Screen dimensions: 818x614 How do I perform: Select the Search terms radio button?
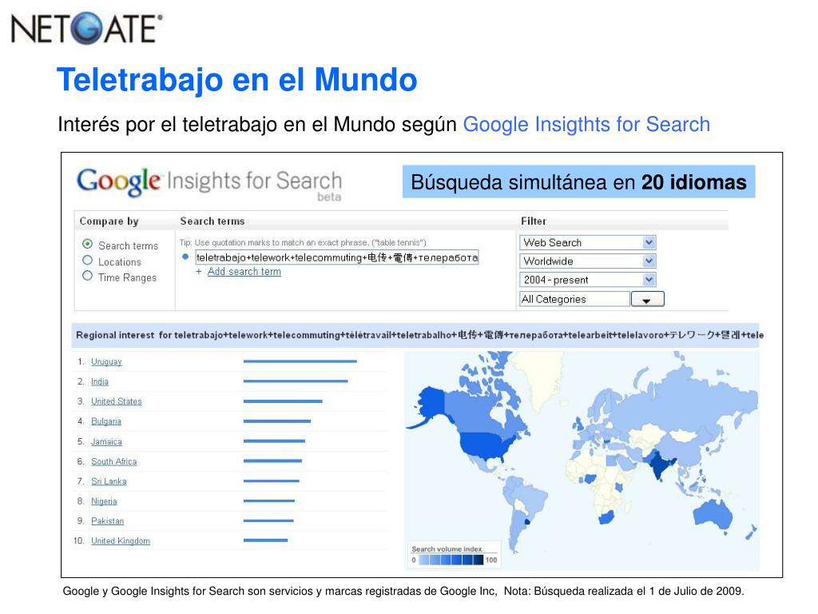click(x=88, y=245)
